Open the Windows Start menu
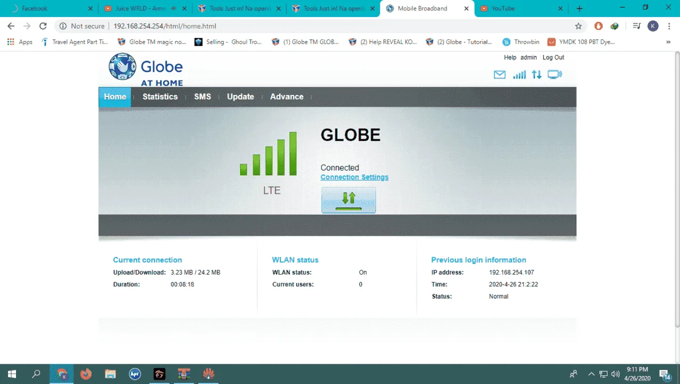Screen dimensions: 680x384 coord(11,374)
